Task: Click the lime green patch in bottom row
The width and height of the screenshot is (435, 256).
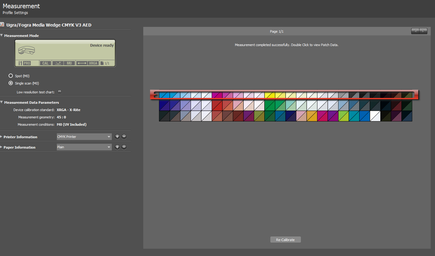Action: coord(343,116)
